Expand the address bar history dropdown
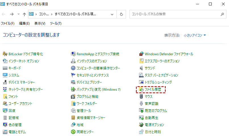Image resolution: width=229 pixels, height=136 pixels. 112,14
